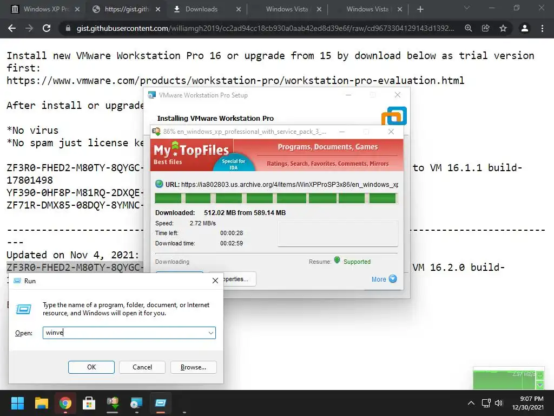Viewport: 554px width, 416px height.
Task: Click the download manager taskbar icon
Action: [x=113, y=403]
